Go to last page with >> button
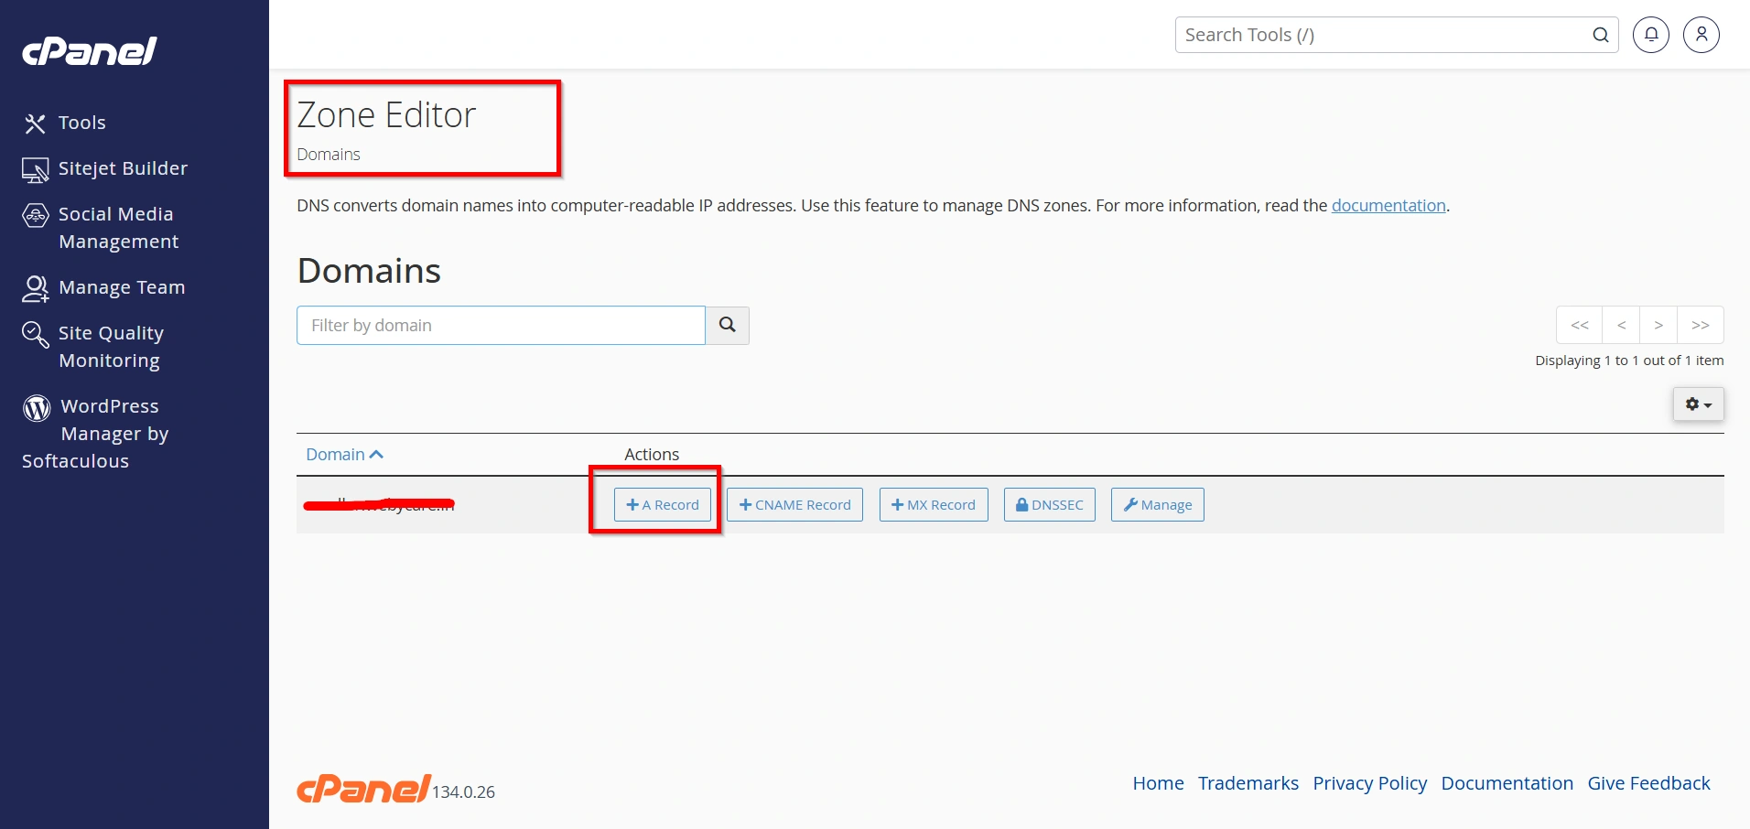This screenshot has width=1750, height=829. (x=1701, y=325)
